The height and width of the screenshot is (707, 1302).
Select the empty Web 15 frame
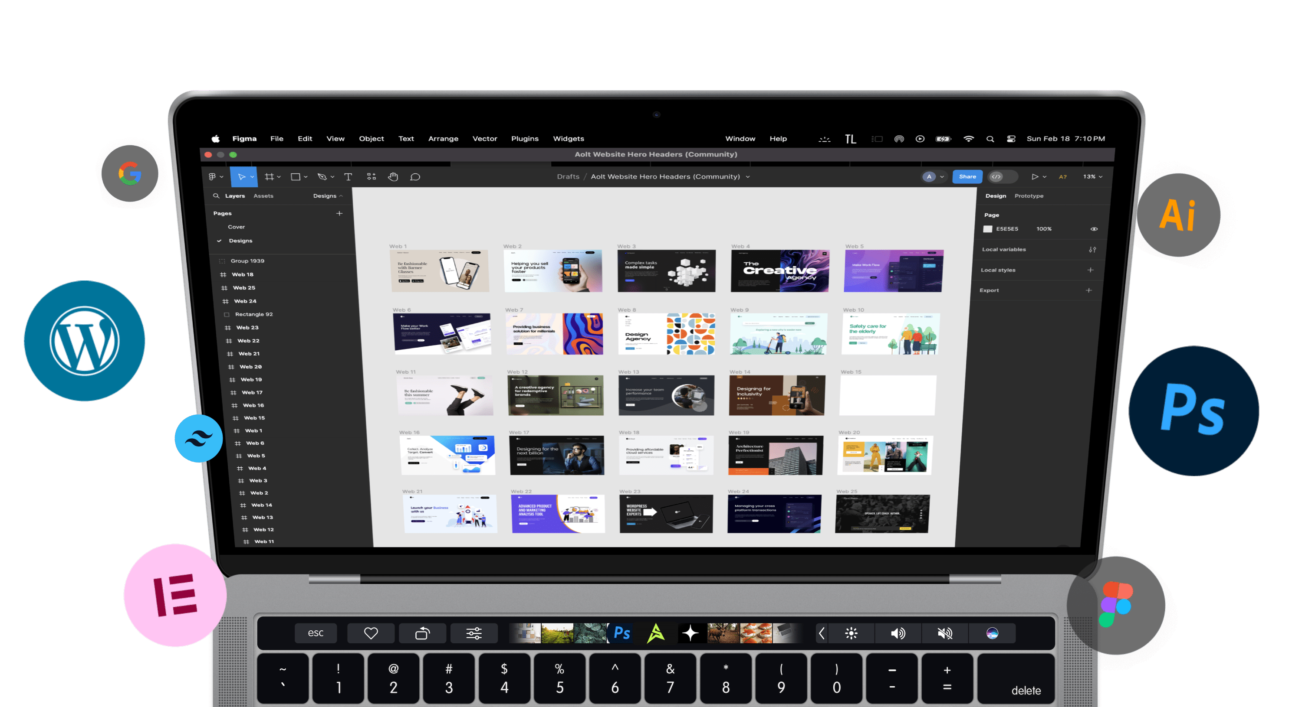click(888, 395)
